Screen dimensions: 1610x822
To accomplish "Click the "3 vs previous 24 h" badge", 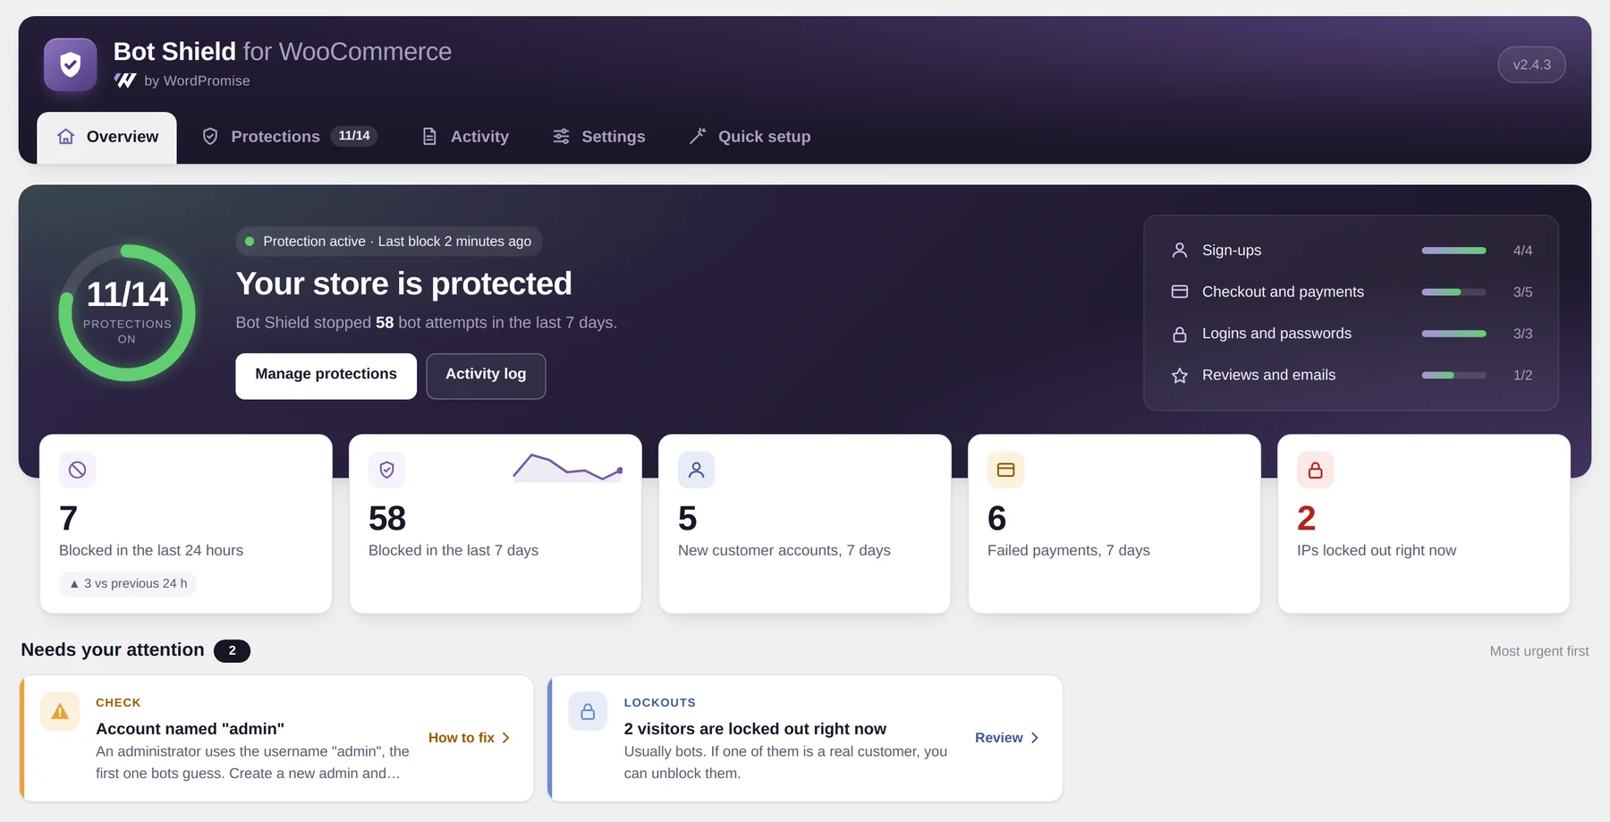I will (128, 583).
